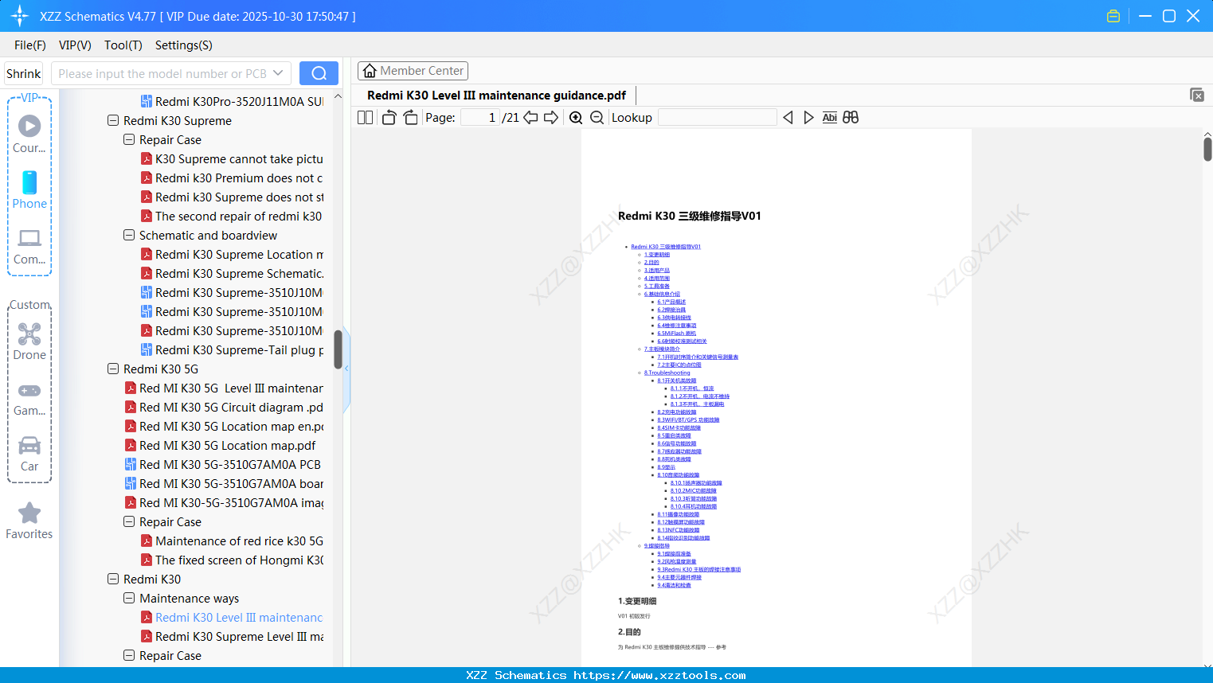
Task: Click the Shrink button
Action: pos(24,73)
